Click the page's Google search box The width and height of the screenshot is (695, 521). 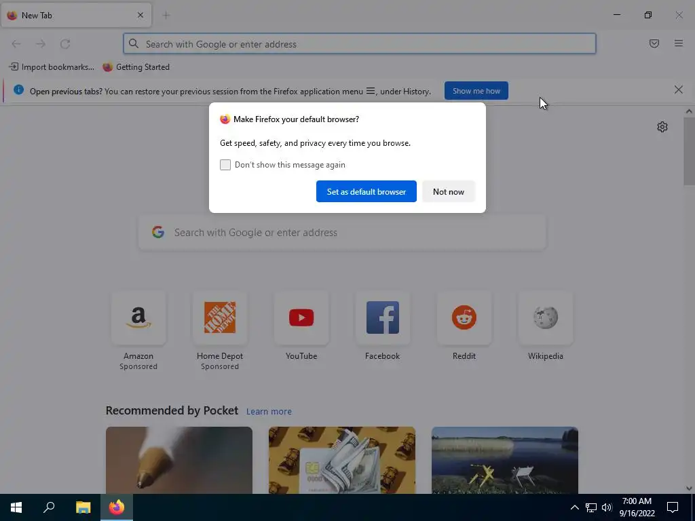click(342, 233)
